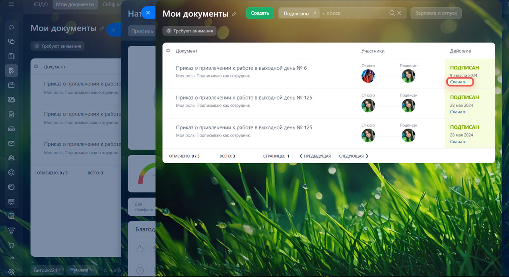The width and height of the screenshot is (509, 277).
Task: Click the От кого avatar for order № 6
Action: [x=368, y=76]
